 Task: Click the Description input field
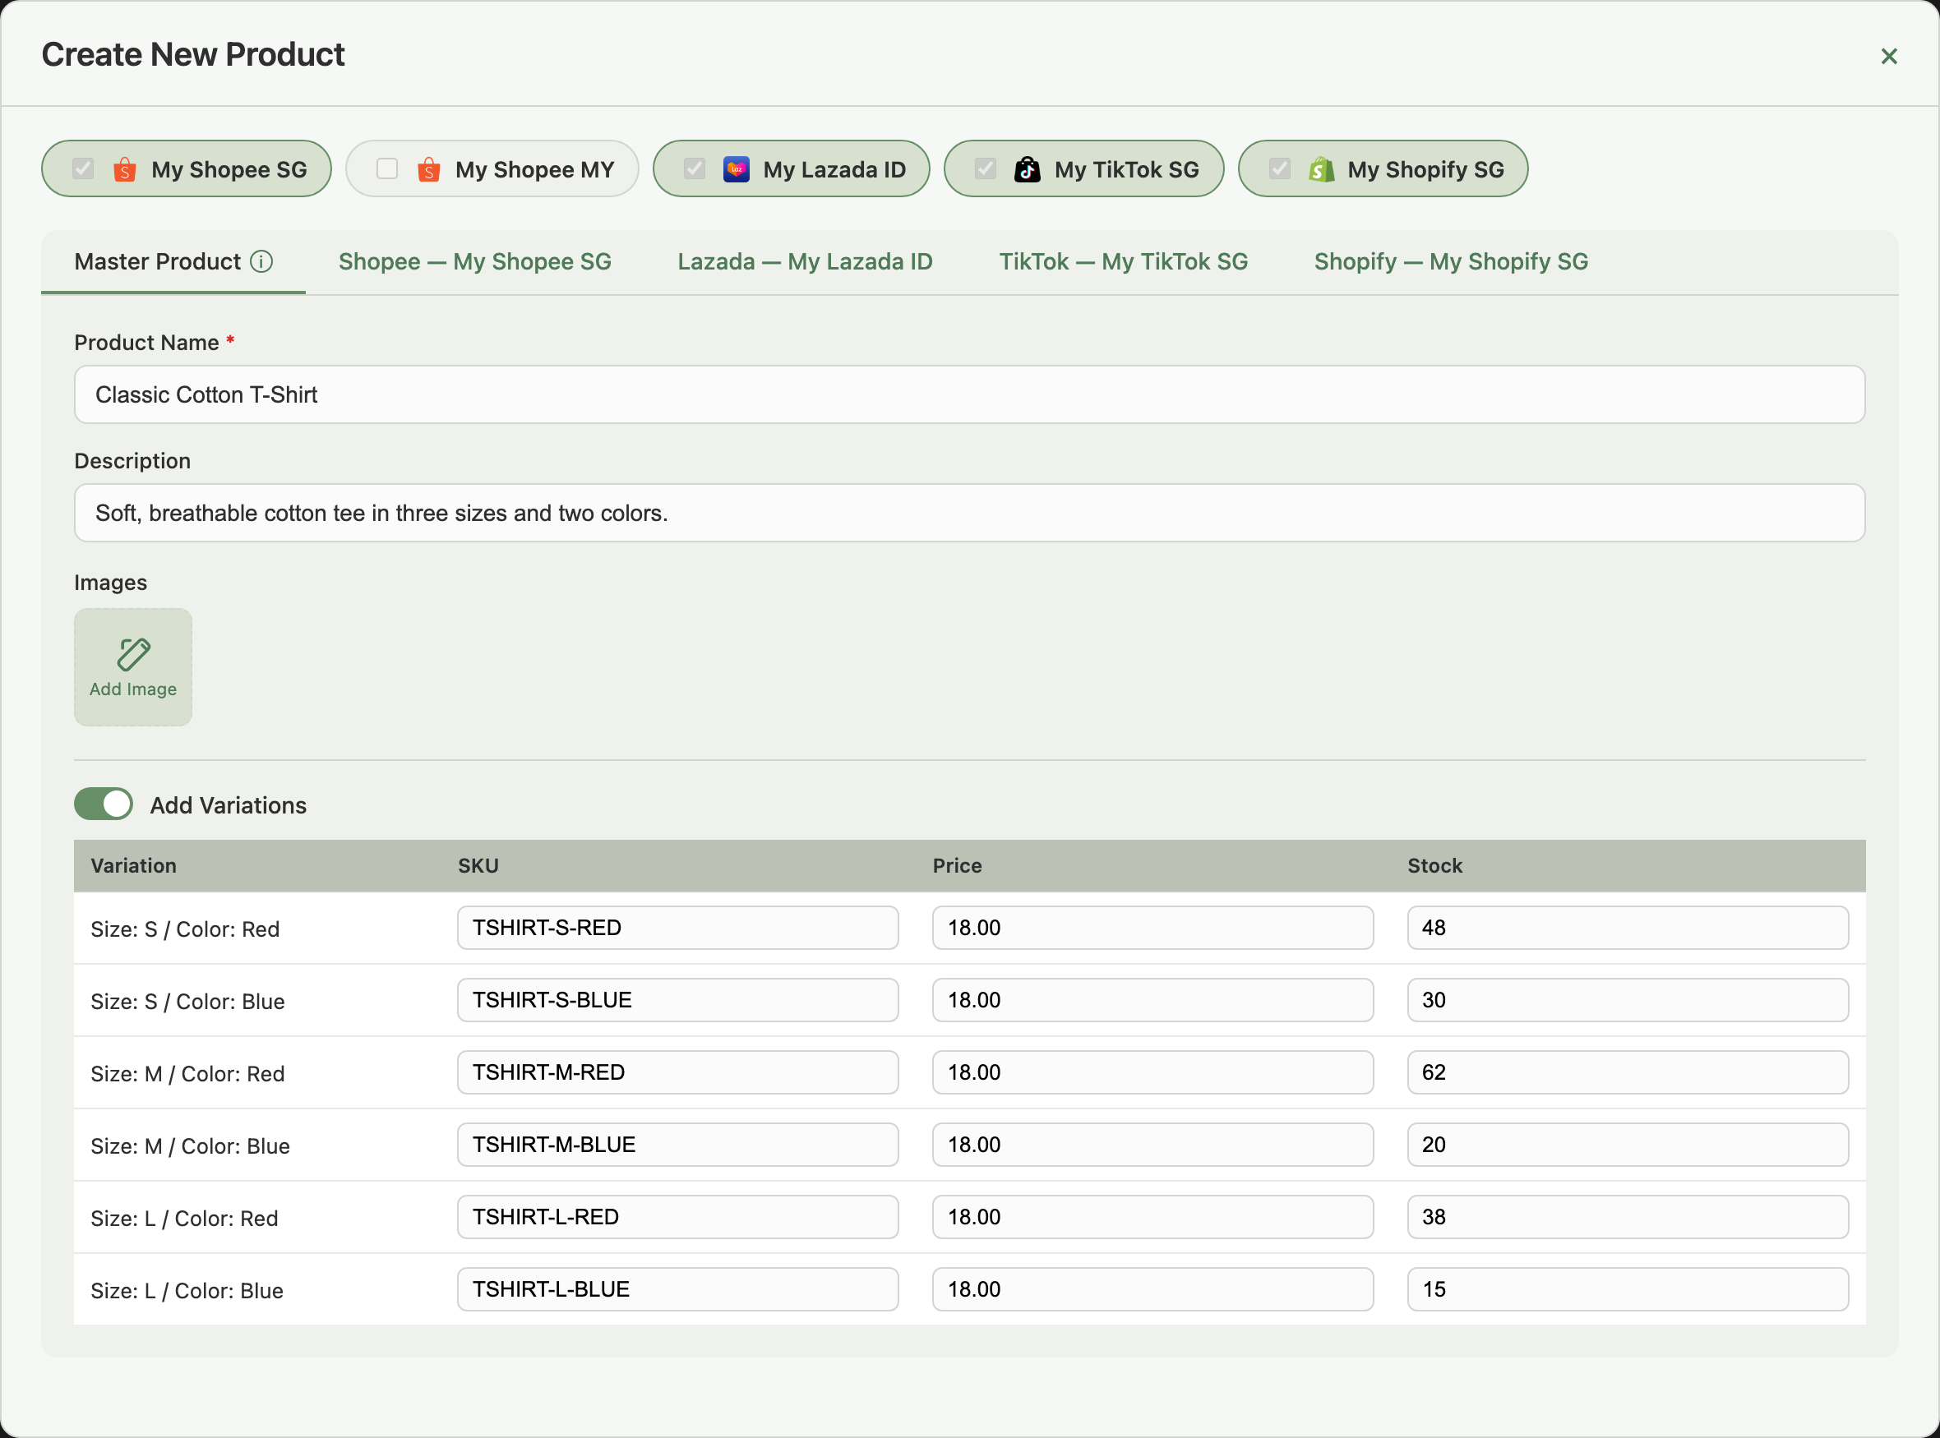pyautogui.click(x=969, y=513)
